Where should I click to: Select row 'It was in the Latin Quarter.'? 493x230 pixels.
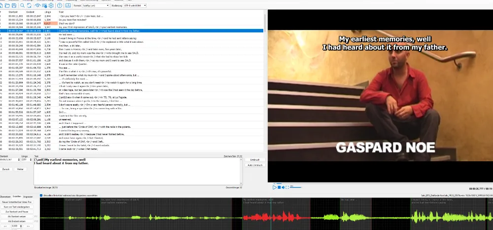(132, 64)
